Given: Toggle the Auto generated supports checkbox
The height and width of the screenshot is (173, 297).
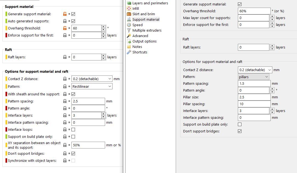Looking at the screenshot, I should (73, 21).
